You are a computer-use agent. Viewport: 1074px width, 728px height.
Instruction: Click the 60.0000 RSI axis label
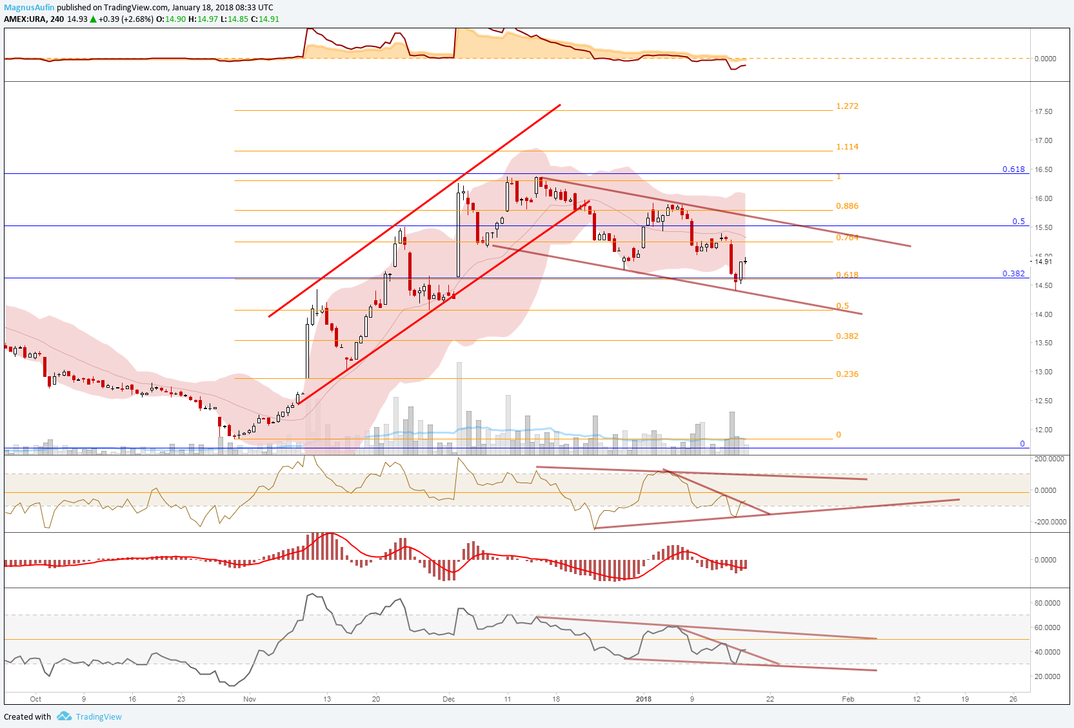click(x=1048, y=628)
